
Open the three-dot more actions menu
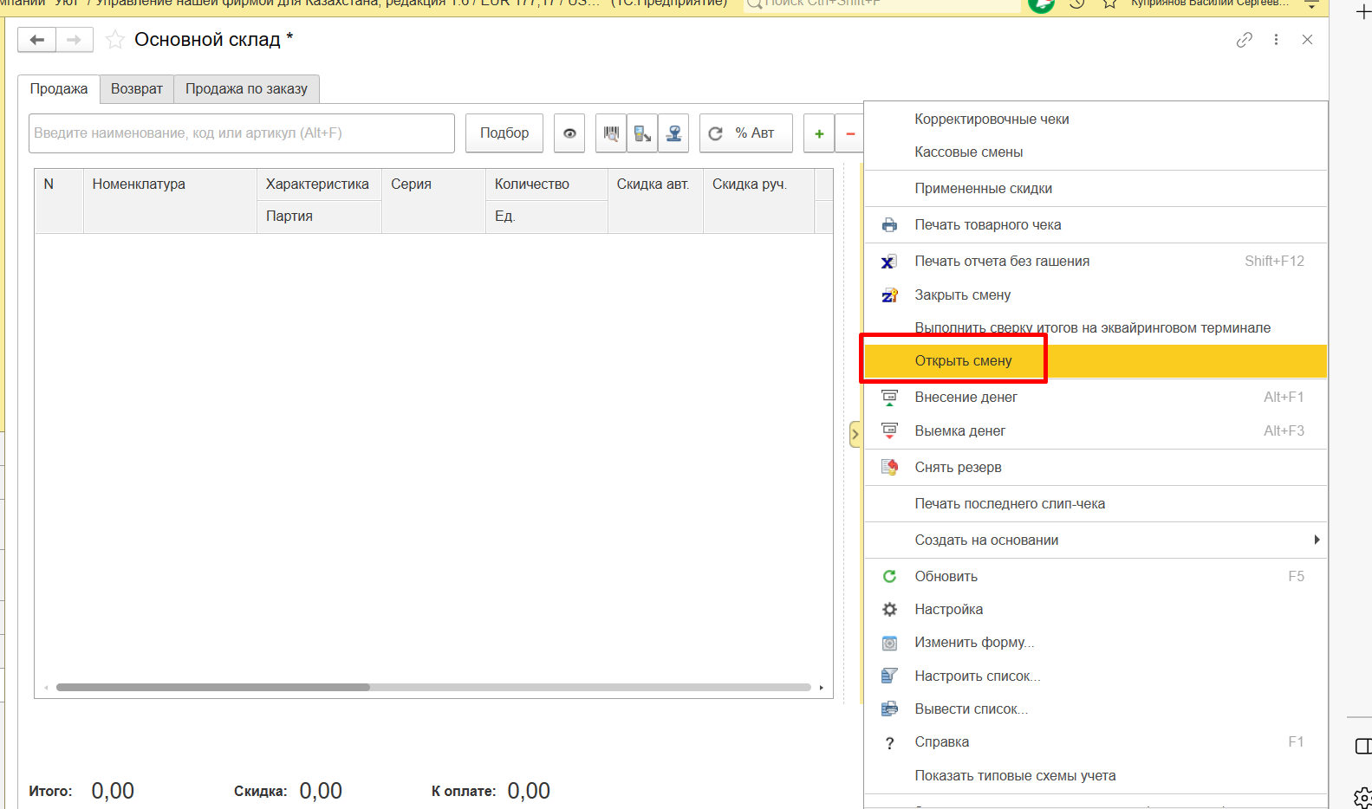point(1276,40)
